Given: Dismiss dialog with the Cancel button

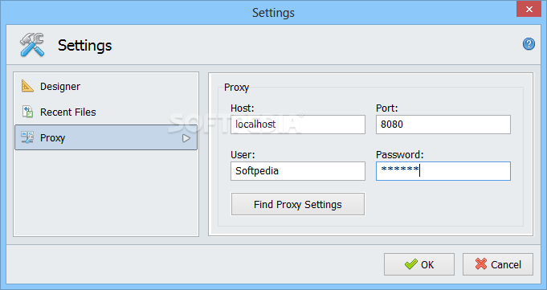Looking at the screenshot, I should coord(498,264).
